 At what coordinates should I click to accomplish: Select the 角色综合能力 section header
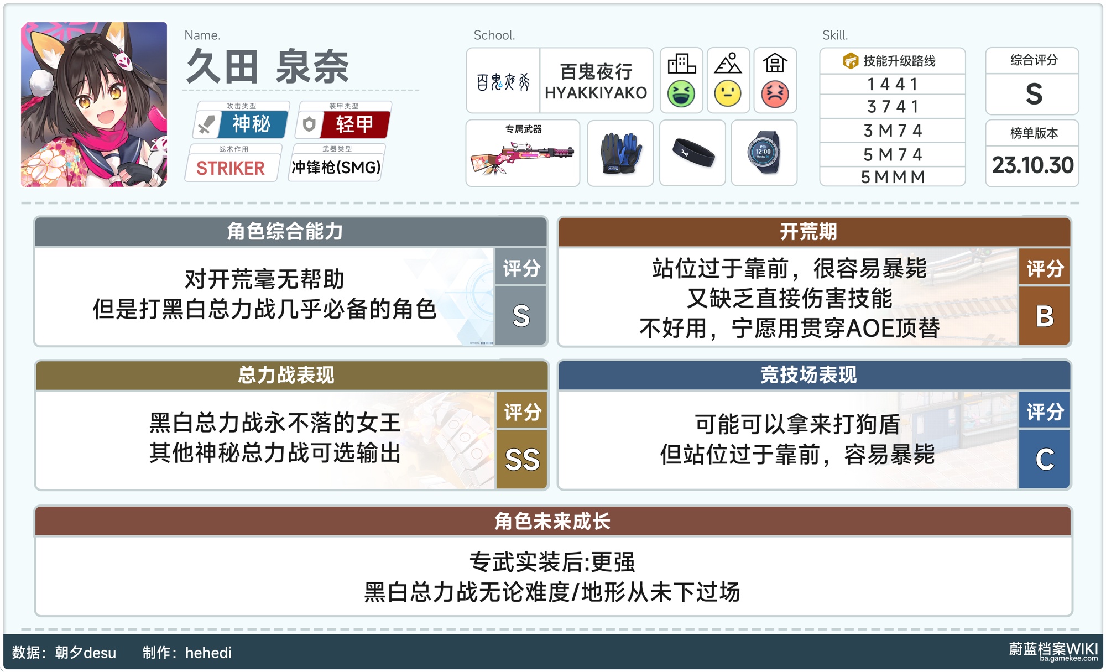coord(285,231)
